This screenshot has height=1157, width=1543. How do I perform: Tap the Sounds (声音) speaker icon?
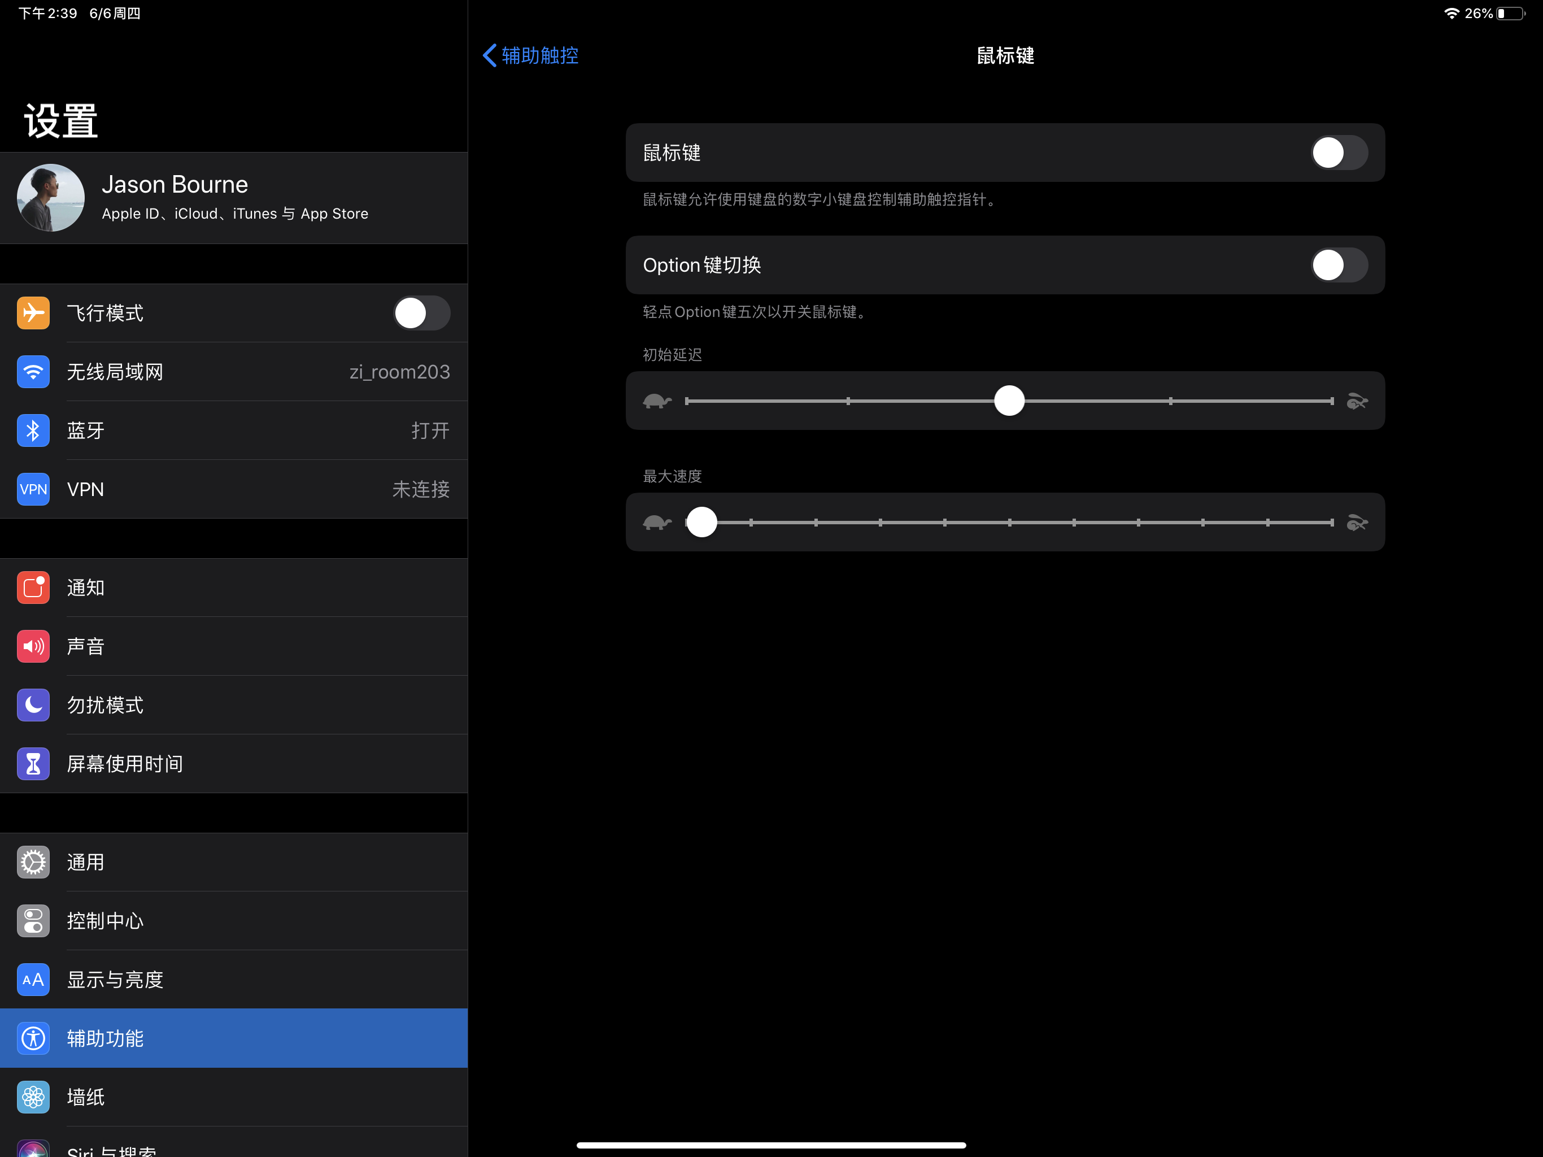[x=33, y=646]
